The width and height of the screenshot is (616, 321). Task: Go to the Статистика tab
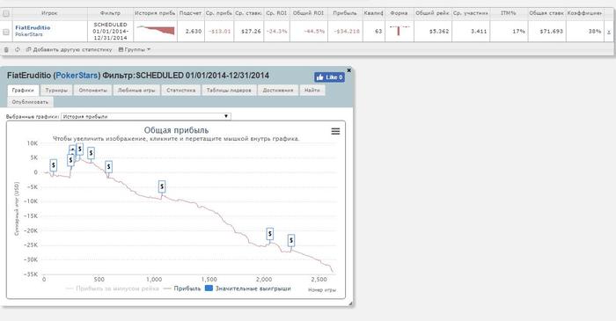(180, 91)
